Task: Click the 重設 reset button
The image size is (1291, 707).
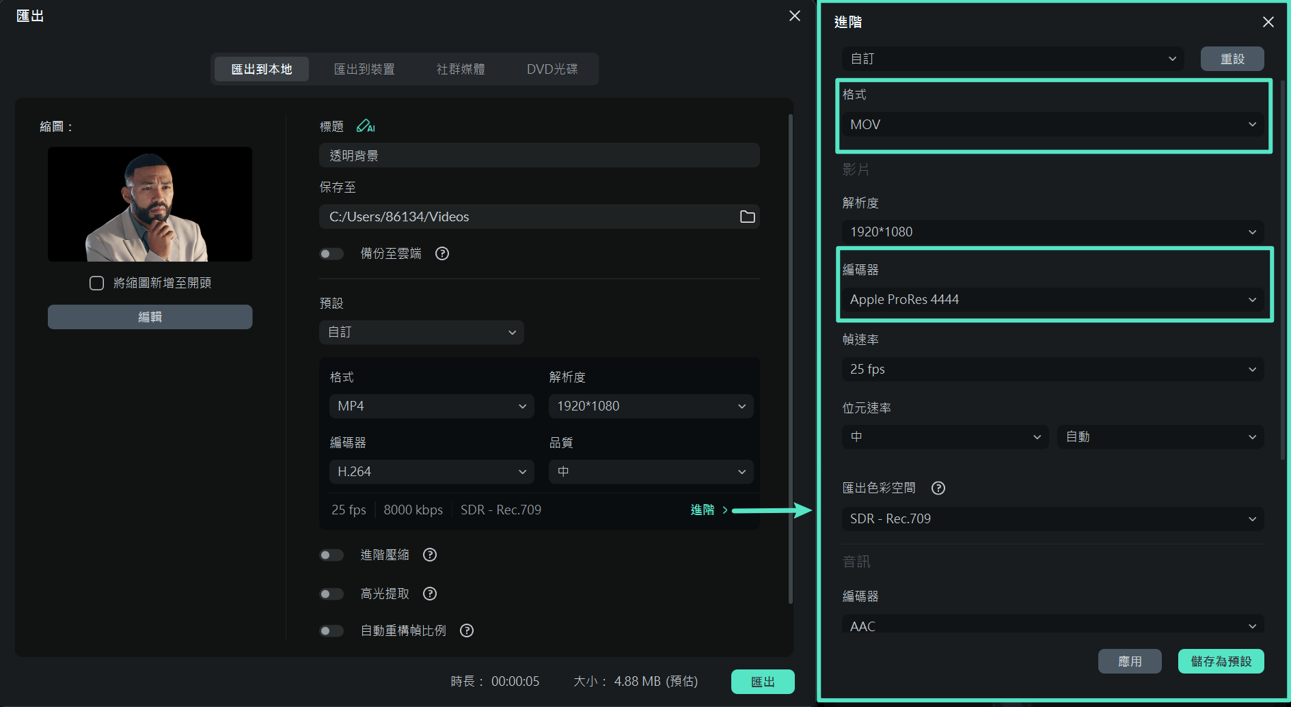Action: (x=1232, y=59)
